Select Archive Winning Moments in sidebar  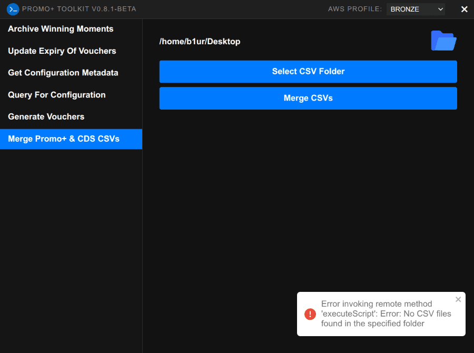(60, 28)
